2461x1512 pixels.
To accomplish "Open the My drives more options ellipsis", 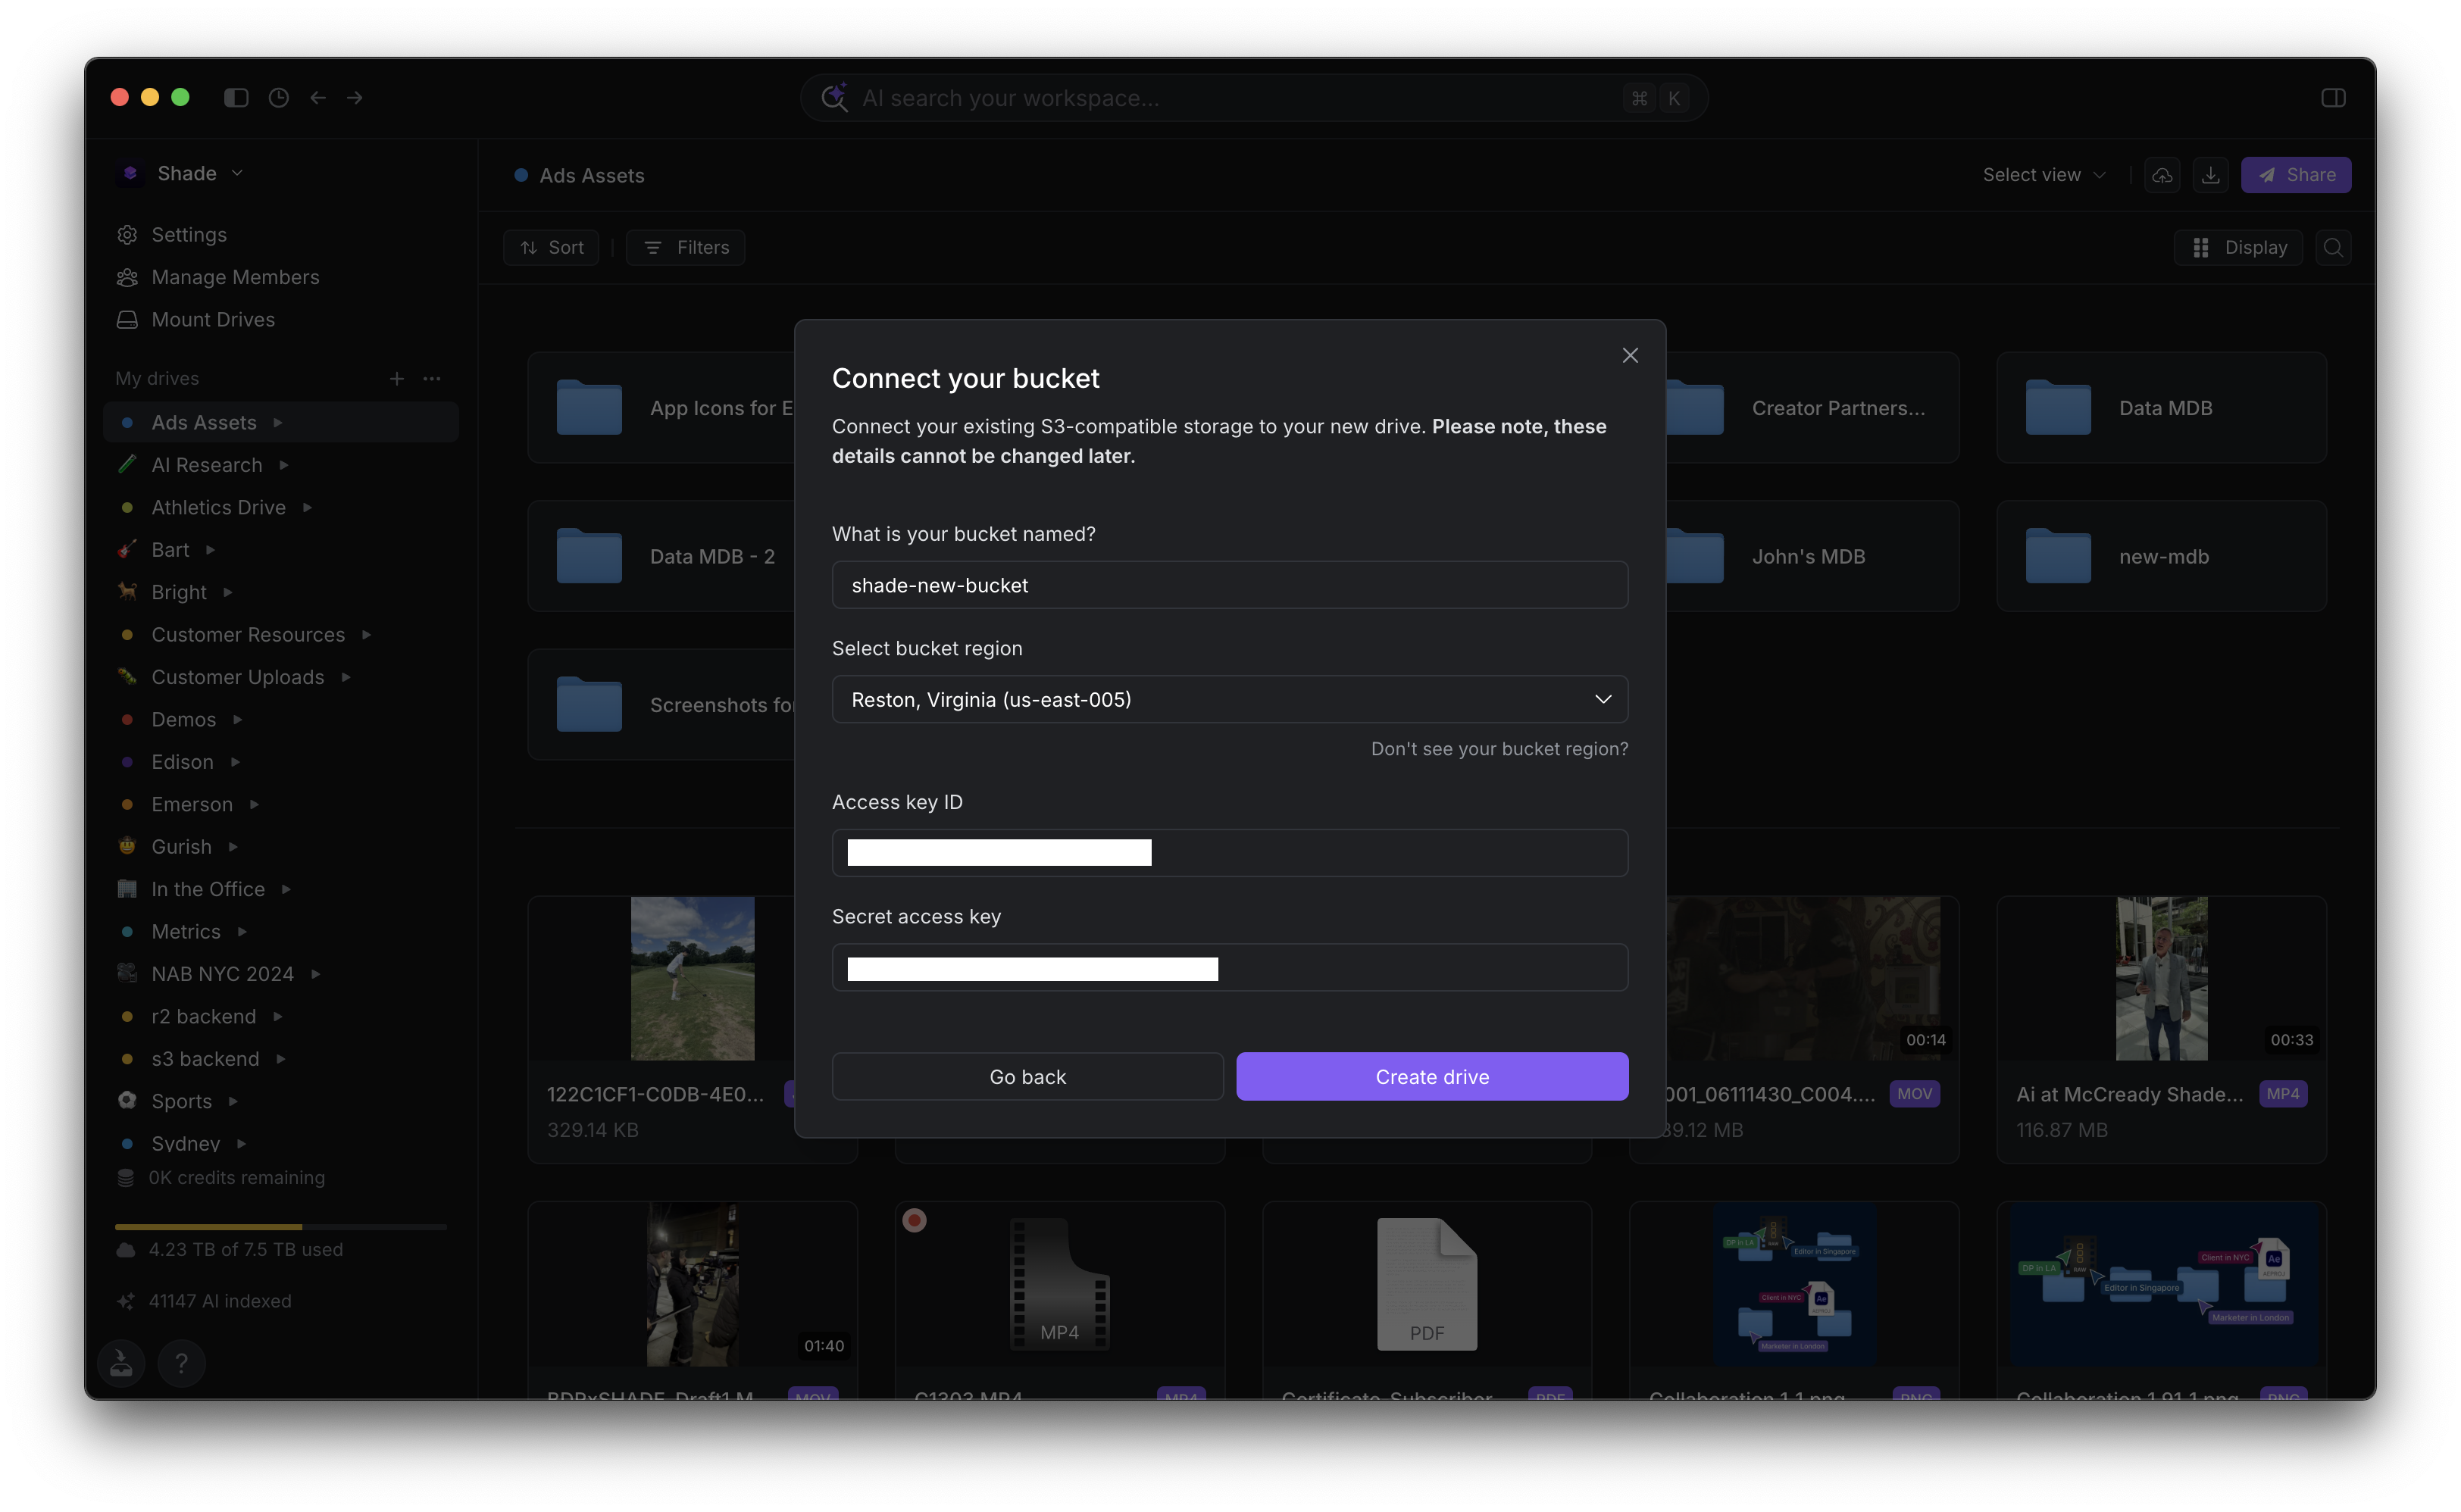I will coord(432,378).
